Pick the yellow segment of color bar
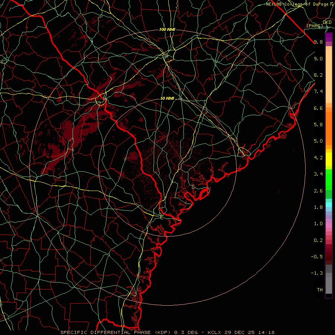Screen dimensions: 335x335 point(329,159)
